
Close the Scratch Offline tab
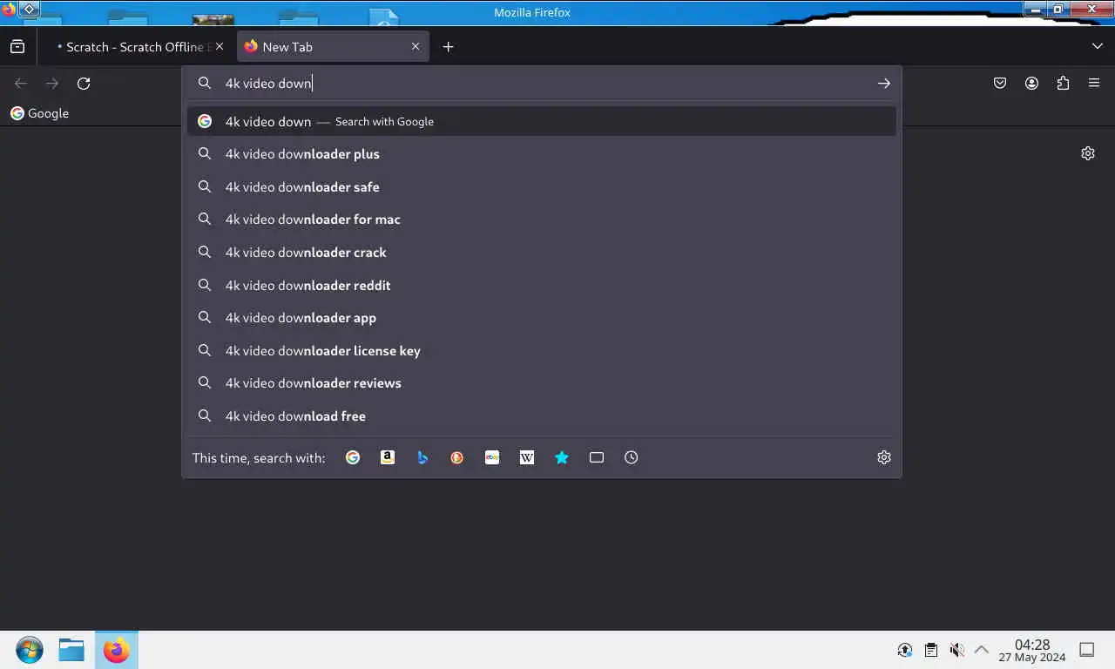(220, 47)
